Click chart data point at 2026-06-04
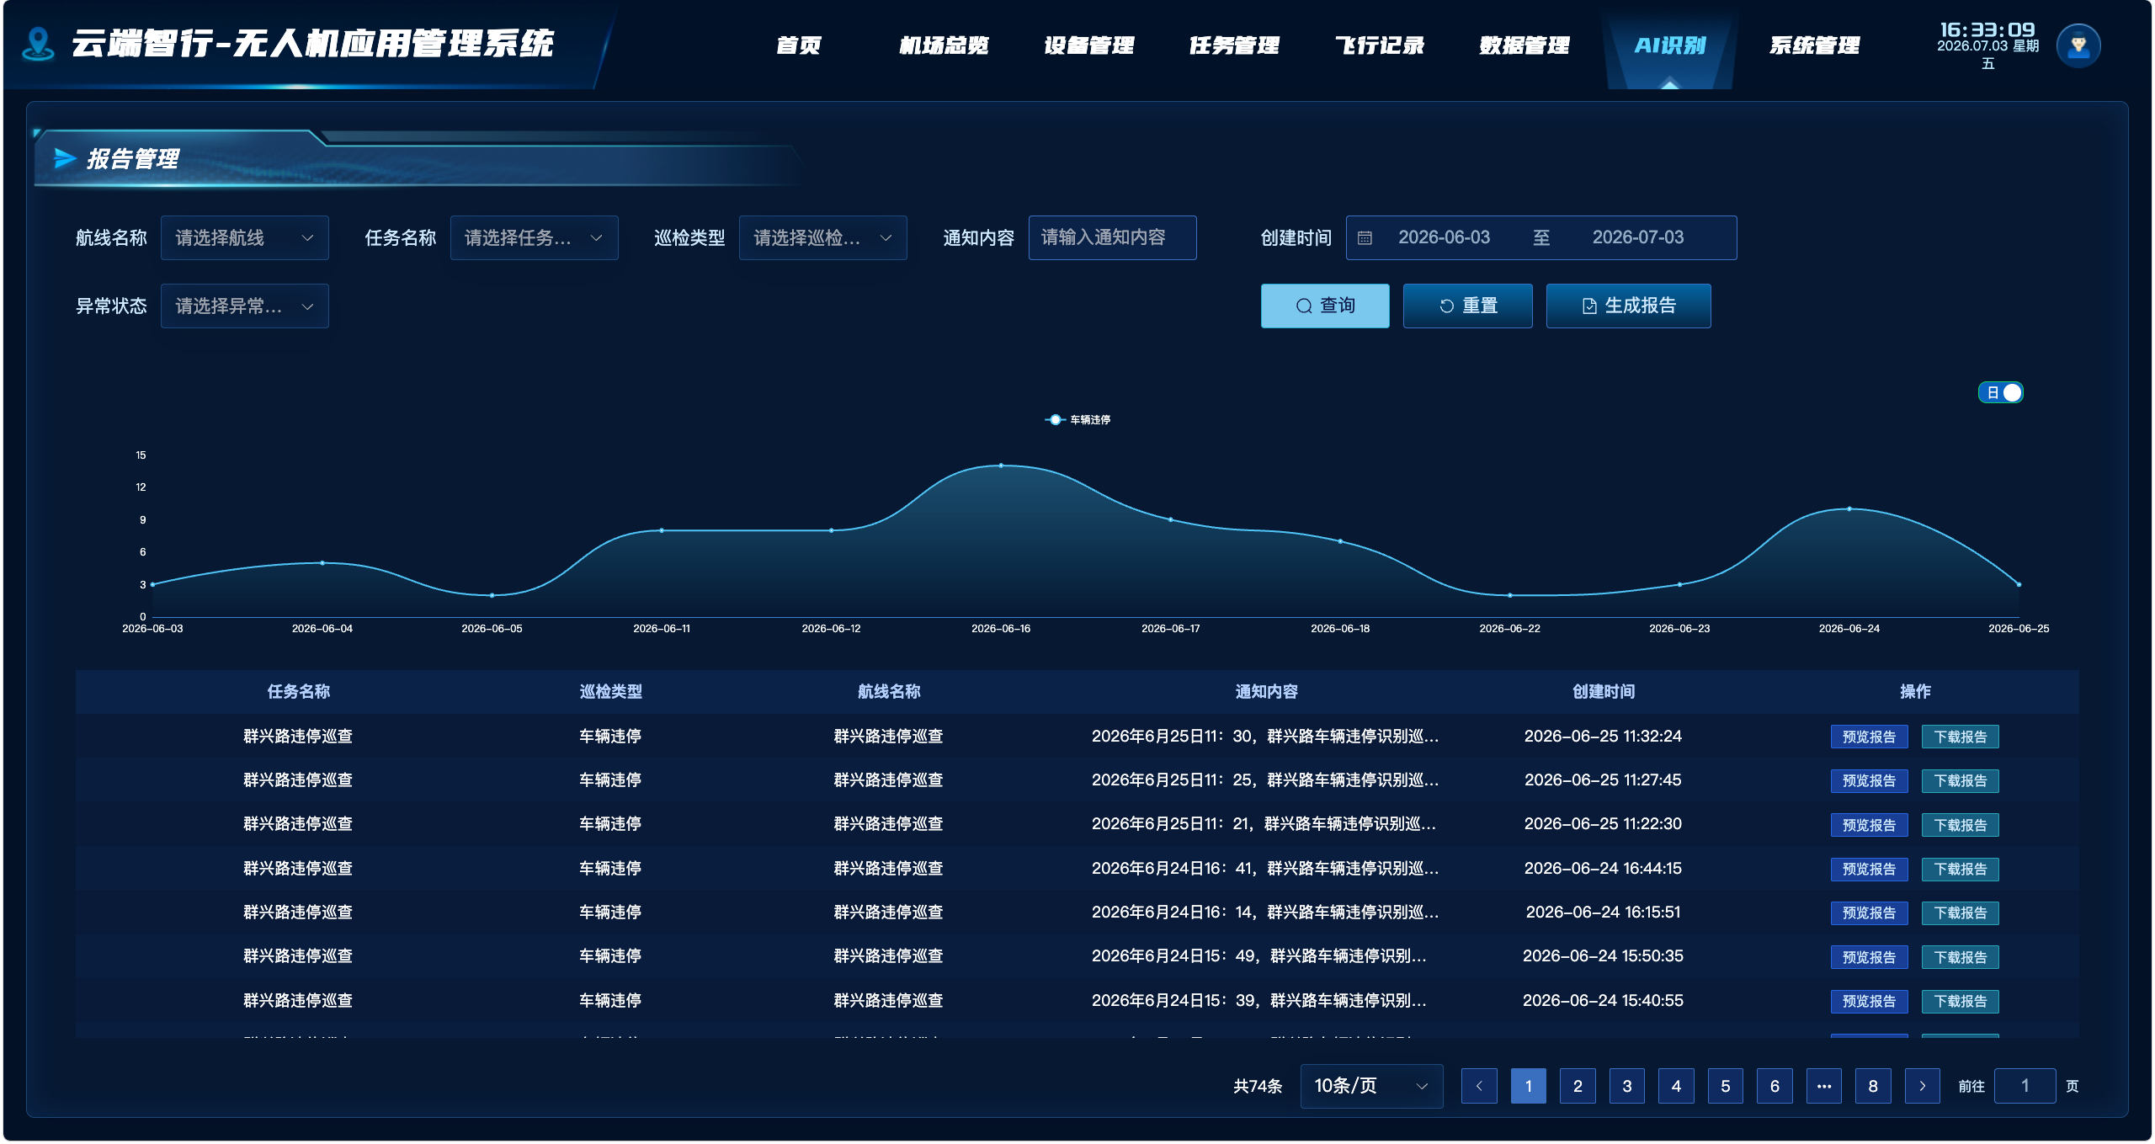The height and width of the screenshot is (1144, 2155). (x=322, y=563)
